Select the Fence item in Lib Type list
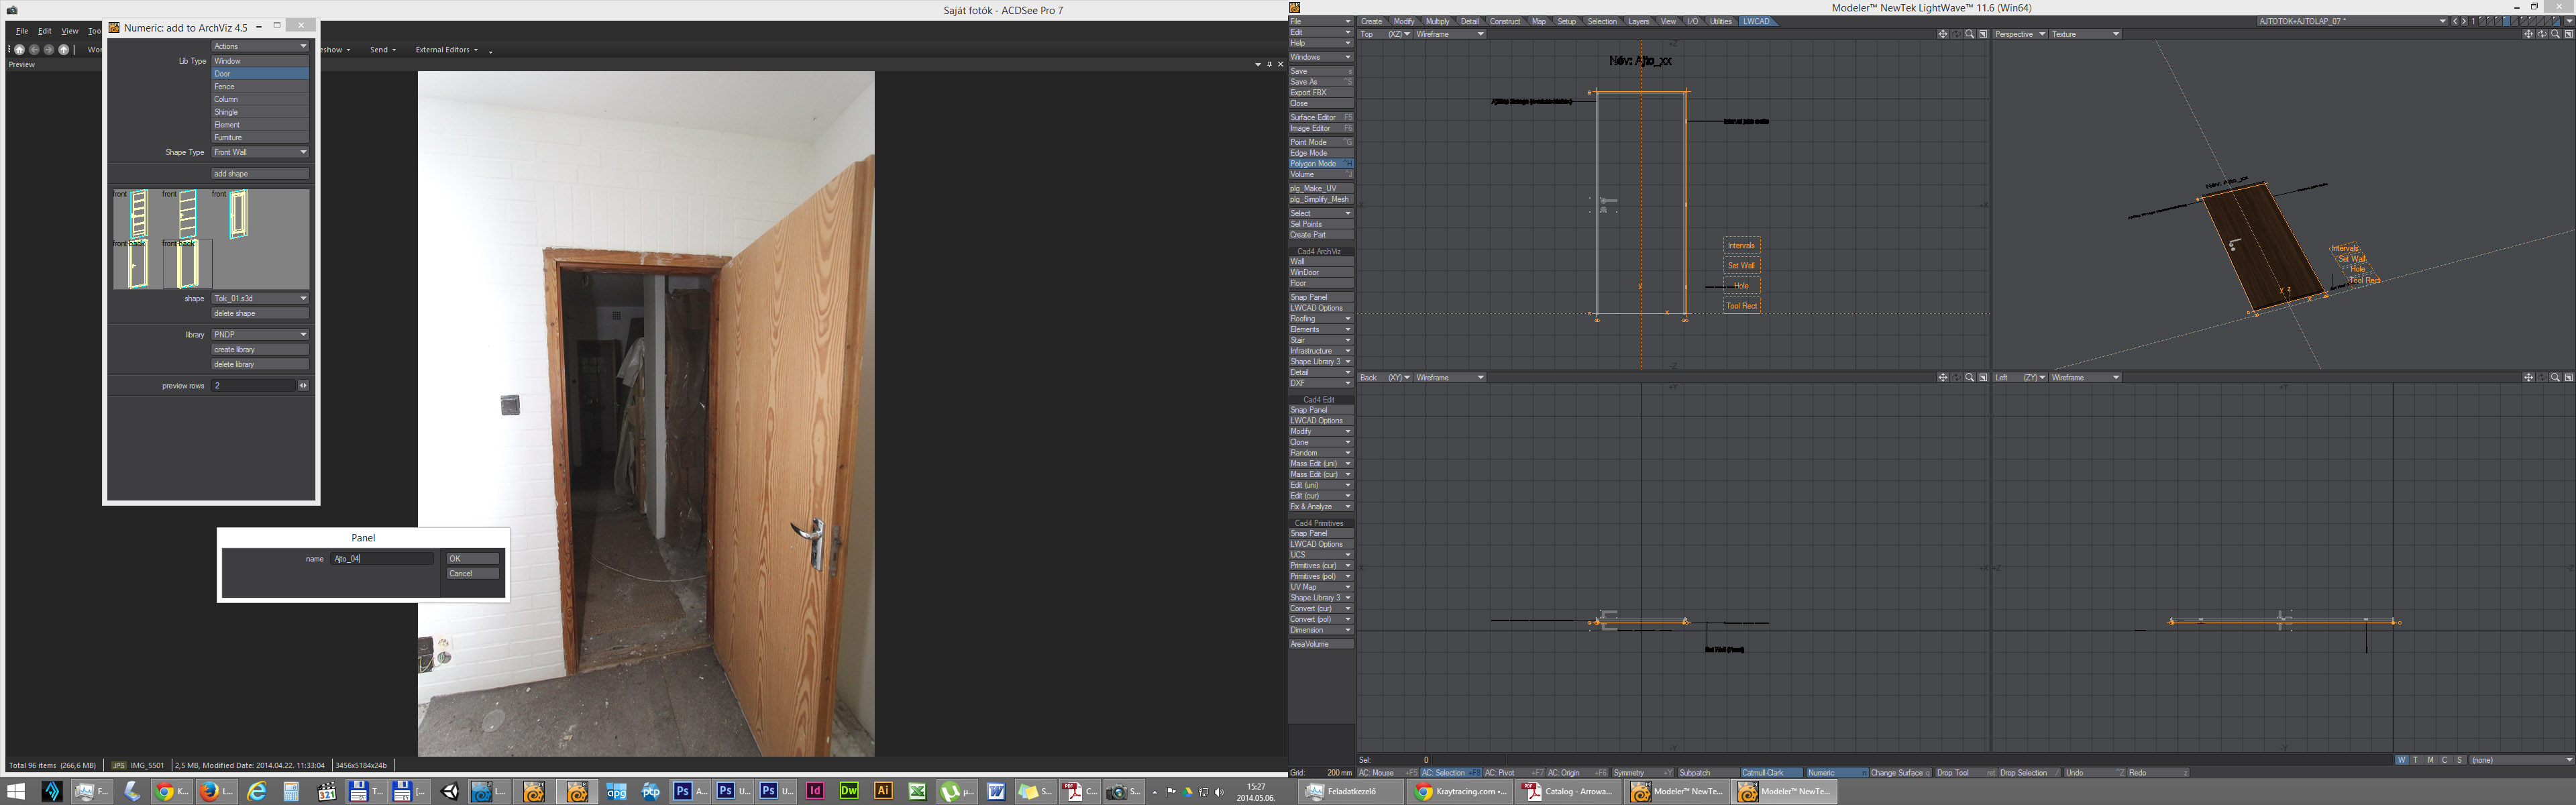This screenshot has height=805, width=2576. tap(260, 87)
